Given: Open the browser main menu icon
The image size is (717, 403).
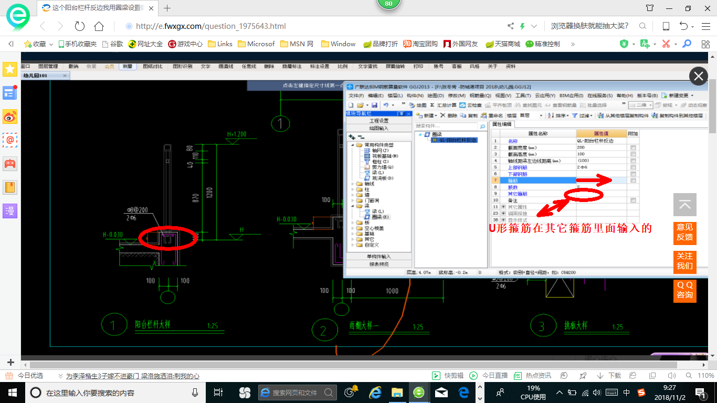Looking at the screenshot, I should coord(705,26).
